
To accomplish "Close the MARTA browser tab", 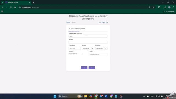I will 29,2.
